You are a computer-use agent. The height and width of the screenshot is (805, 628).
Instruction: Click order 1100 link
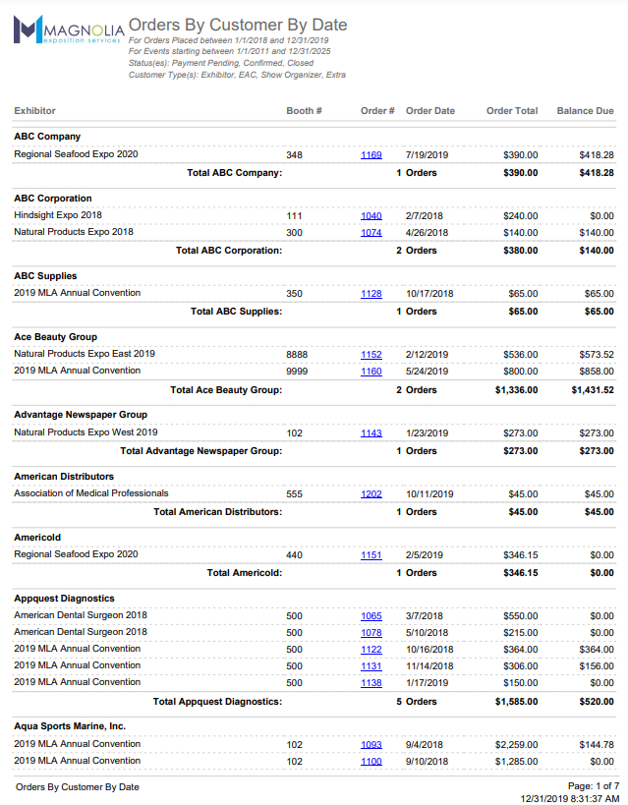pyautogui.click(x=371, y=762)
